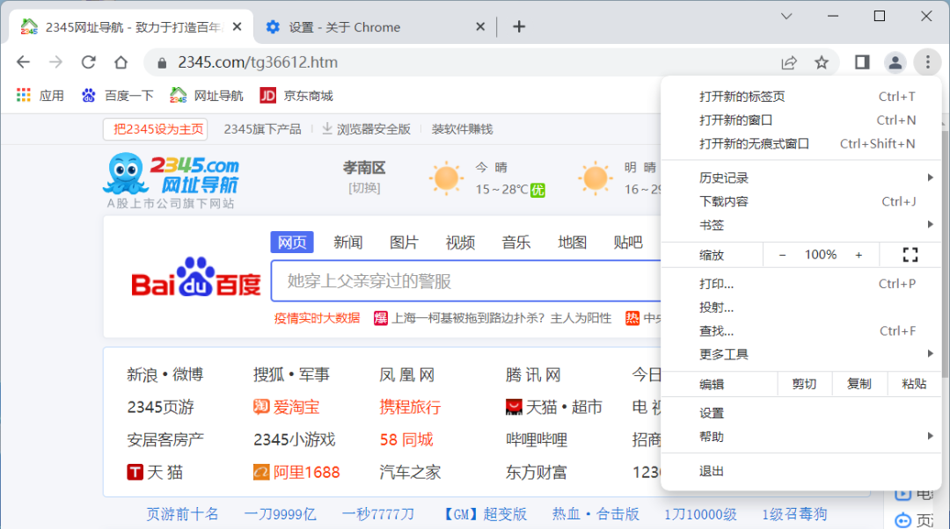Bookmark this page with the star

pos(822,62)
